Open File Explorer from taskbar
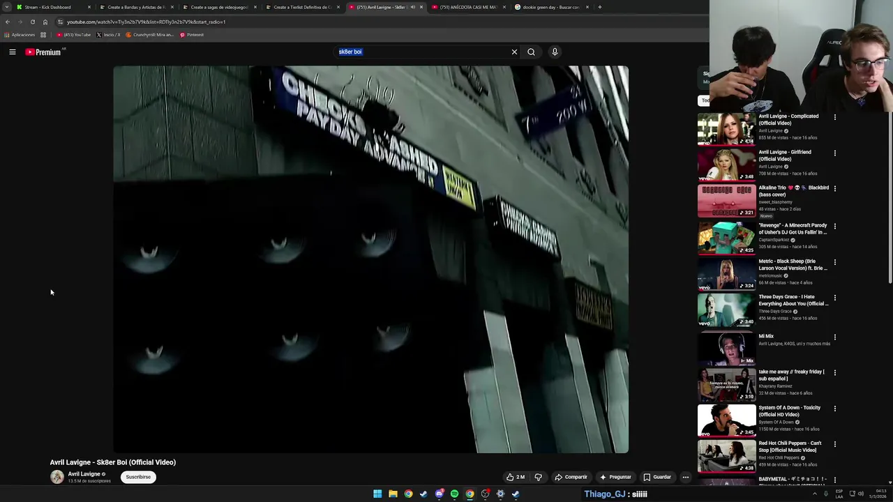Viewport: 893px width, 502px height. (393, 494)
